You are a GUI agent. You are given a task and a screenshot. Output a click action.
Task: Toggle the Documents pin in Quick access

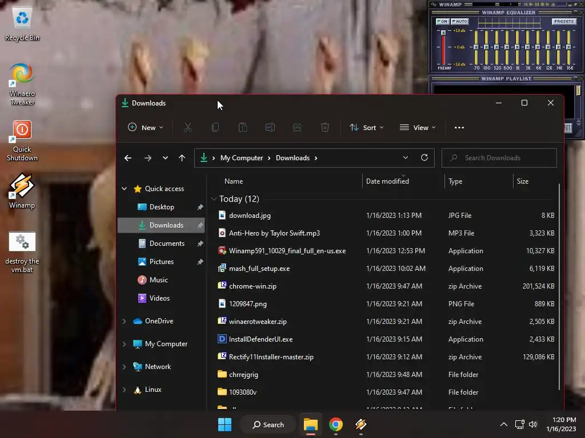pyautogui.click(x=201, y=244)
